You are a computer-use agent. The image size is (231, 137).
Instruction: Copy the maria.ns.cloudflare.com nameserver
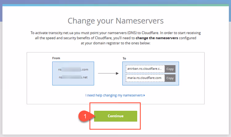coord(170,78)
